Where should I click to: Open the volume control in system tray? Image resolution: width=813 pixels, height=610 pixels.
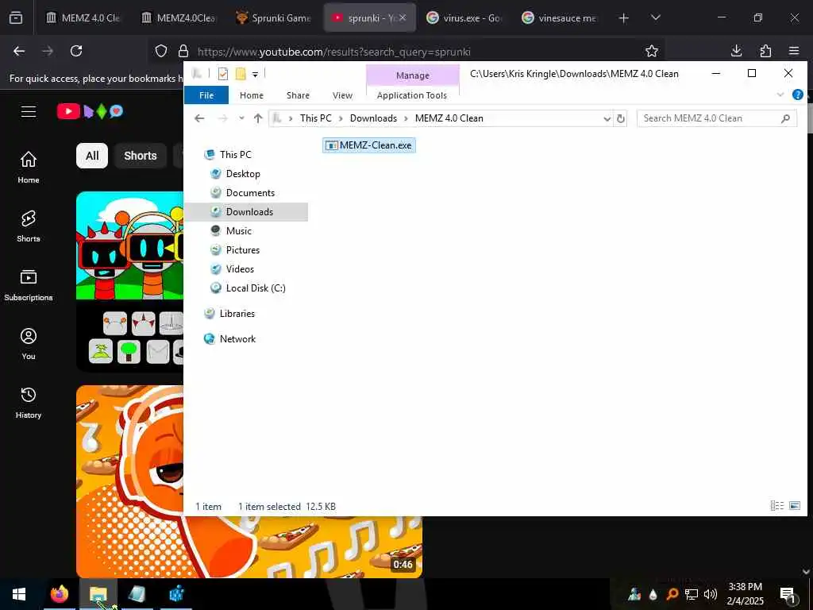[711, 594]
